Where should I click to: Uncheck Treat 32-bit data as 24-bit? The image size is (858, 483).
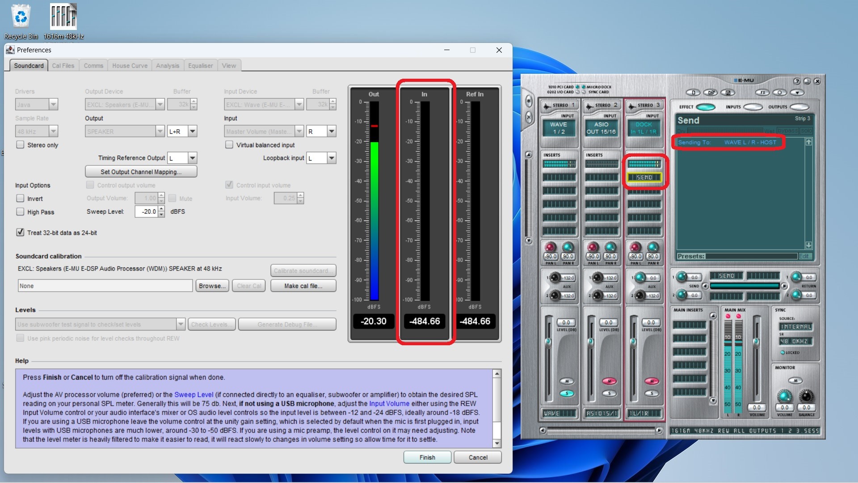point(20,232)
